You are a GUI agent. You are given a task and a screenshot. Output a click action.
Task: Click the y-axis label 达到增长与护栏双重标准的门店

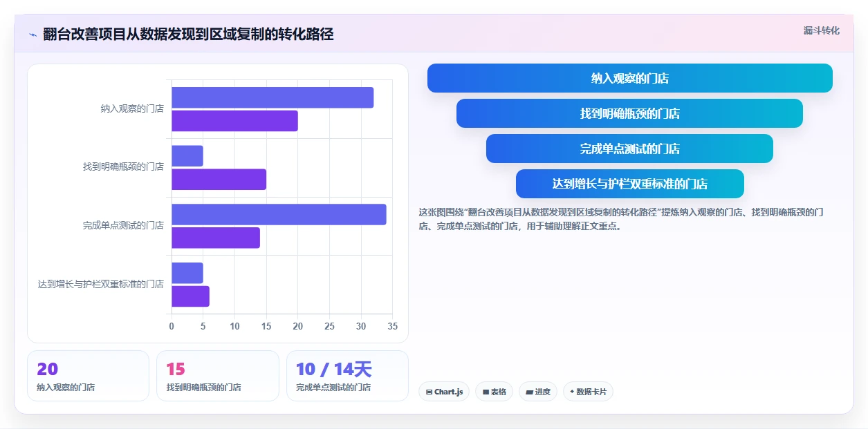pos(101,284)
